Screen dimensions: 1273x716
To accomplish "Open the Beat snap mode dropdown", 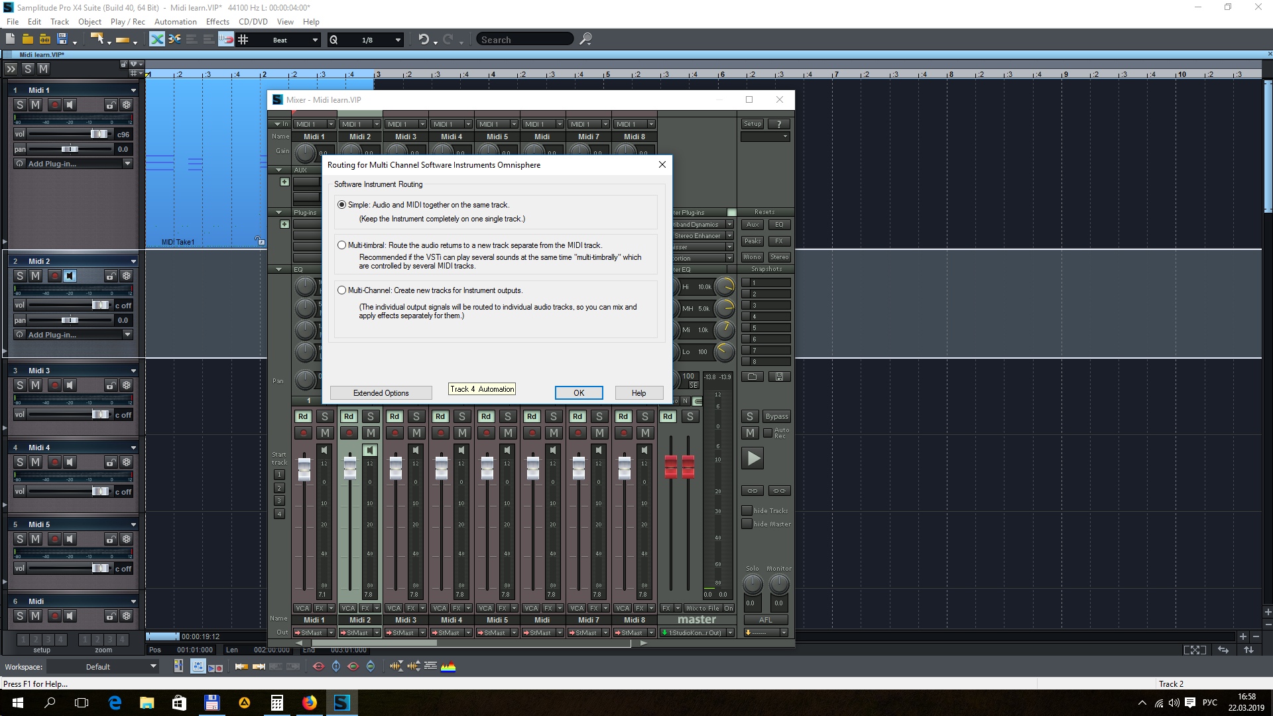I will (315, 40).
